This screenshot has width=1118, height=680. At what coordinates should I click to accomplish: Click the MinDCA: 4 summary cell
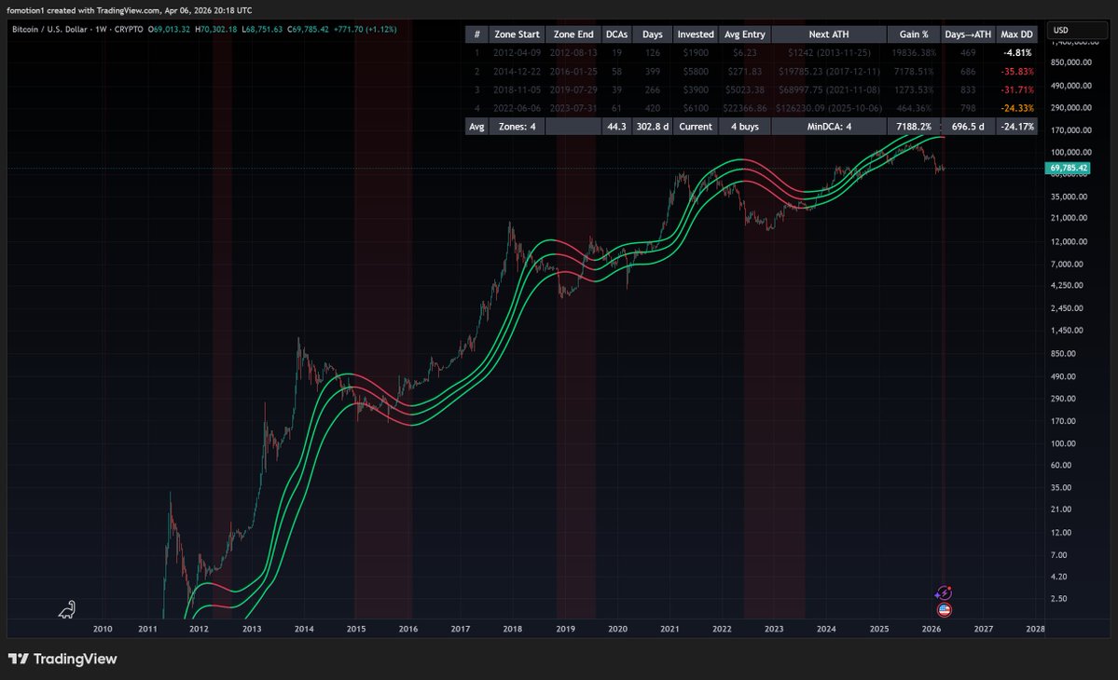(829, 127)
